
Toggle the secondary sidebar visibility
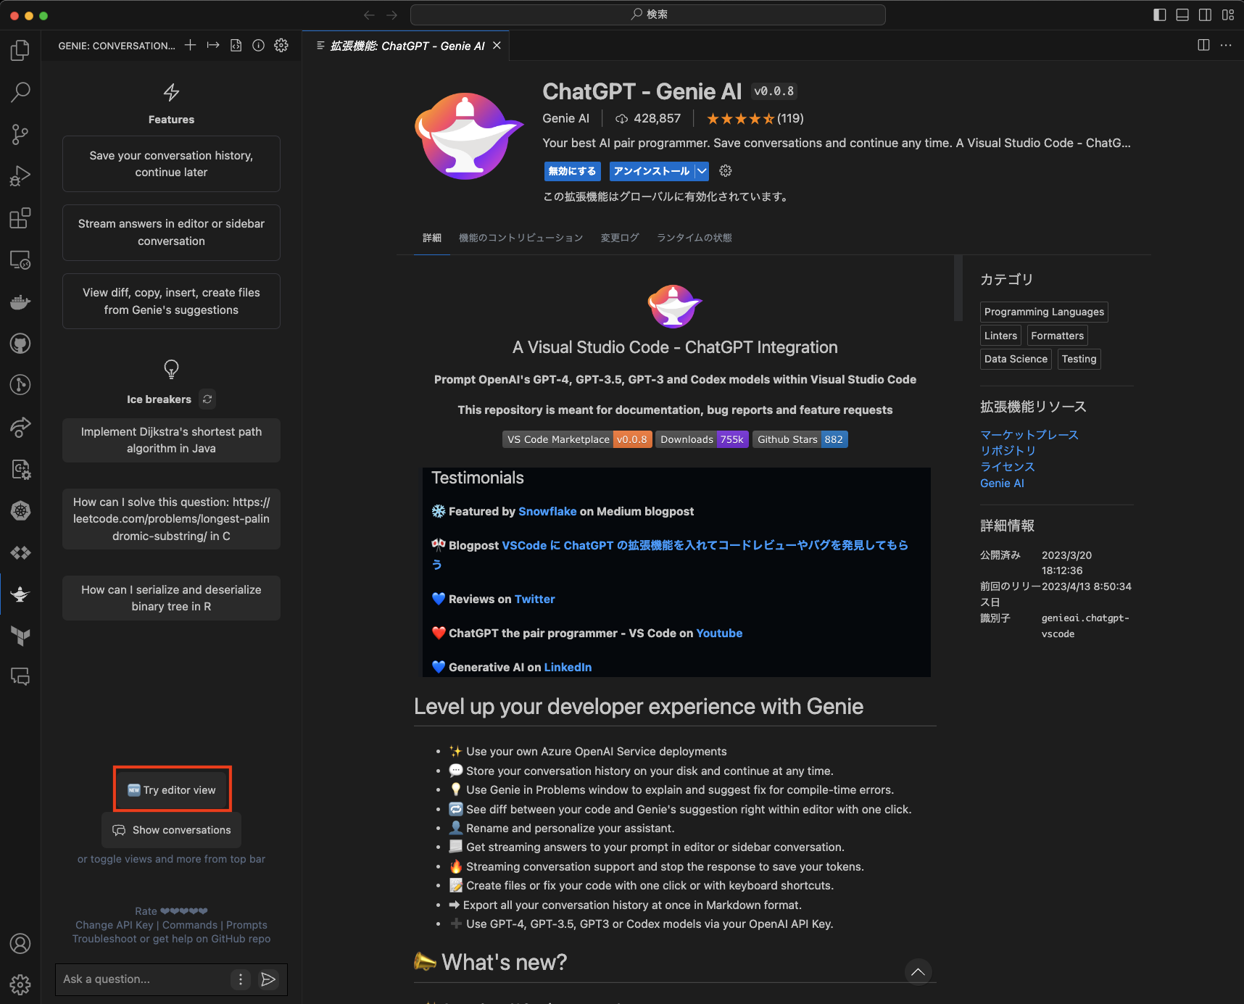click(x=1205, y=14)
